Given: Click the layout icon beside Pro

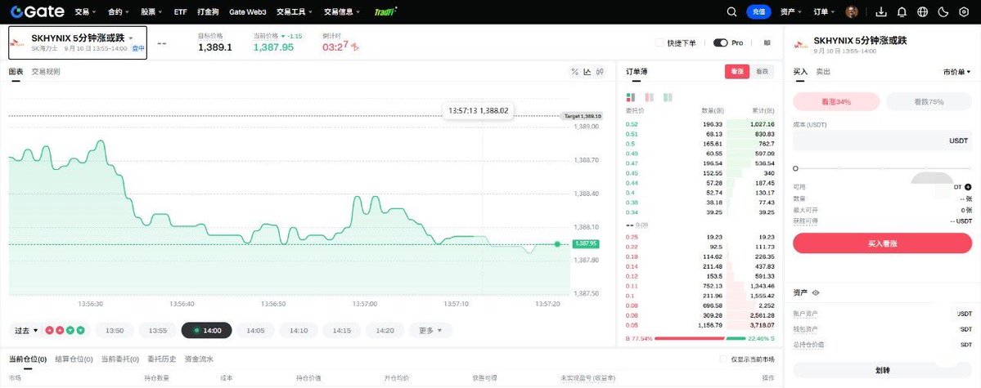Looking at the screenshot, I should tap(767, 43).
